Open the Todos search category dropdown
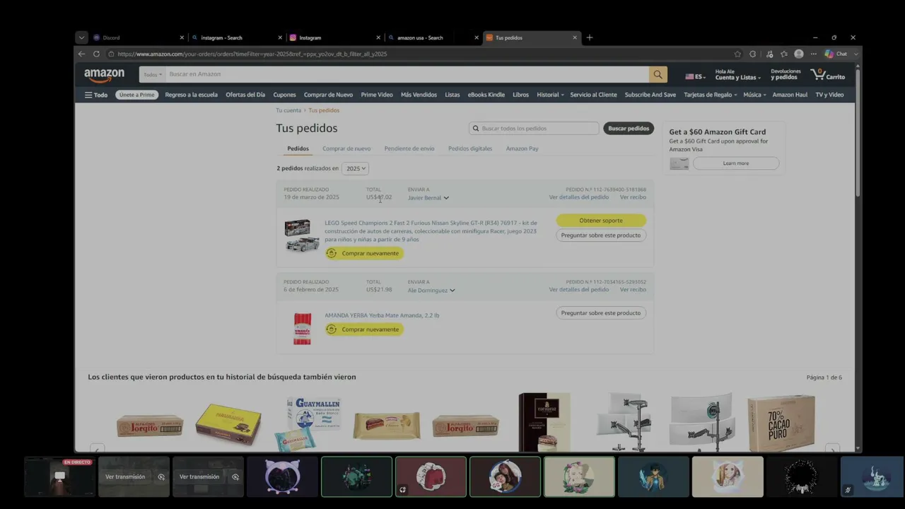 pos(153,74)
